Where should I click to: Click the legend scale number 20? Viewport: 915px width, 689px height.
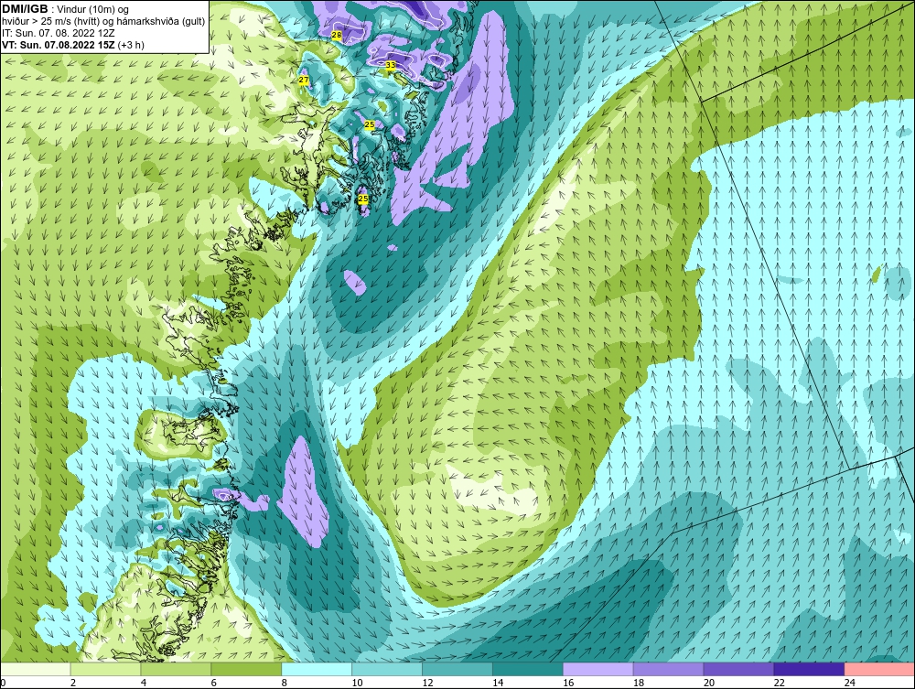click(709, 683)
